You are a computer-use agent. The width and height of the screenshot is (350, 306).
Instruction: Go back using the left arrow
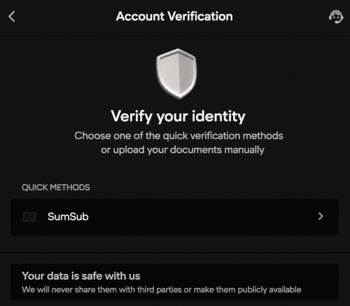click(x=12, y=17)
